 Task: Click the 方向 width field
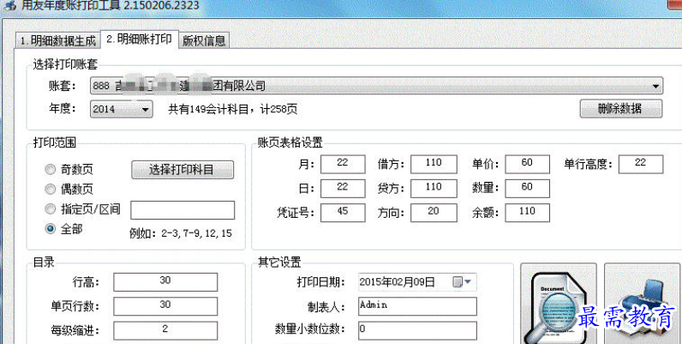[x=434, y=213]
